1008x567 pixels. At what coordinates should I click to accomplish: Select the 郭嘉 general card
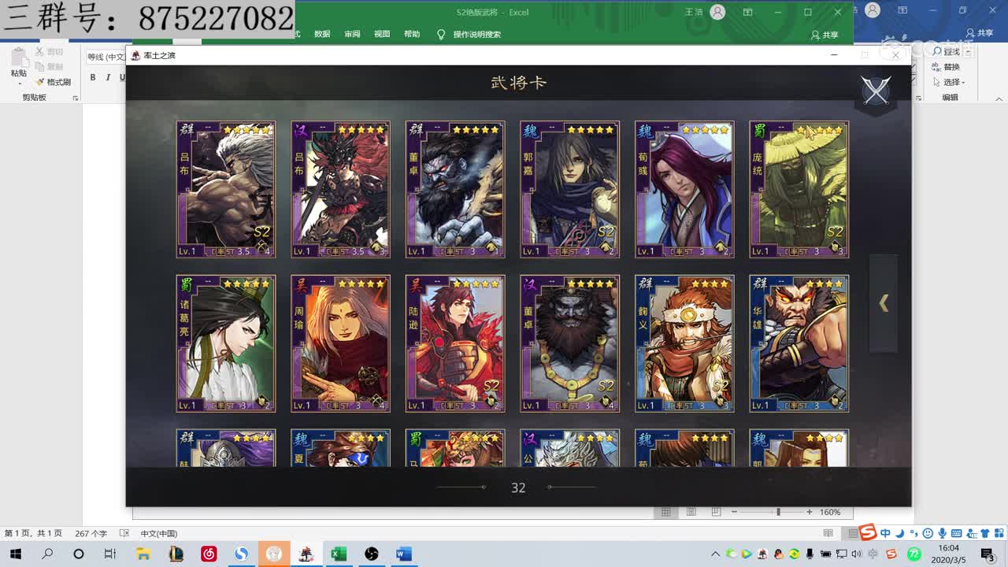pyautogui.click(x=569, y=189)
